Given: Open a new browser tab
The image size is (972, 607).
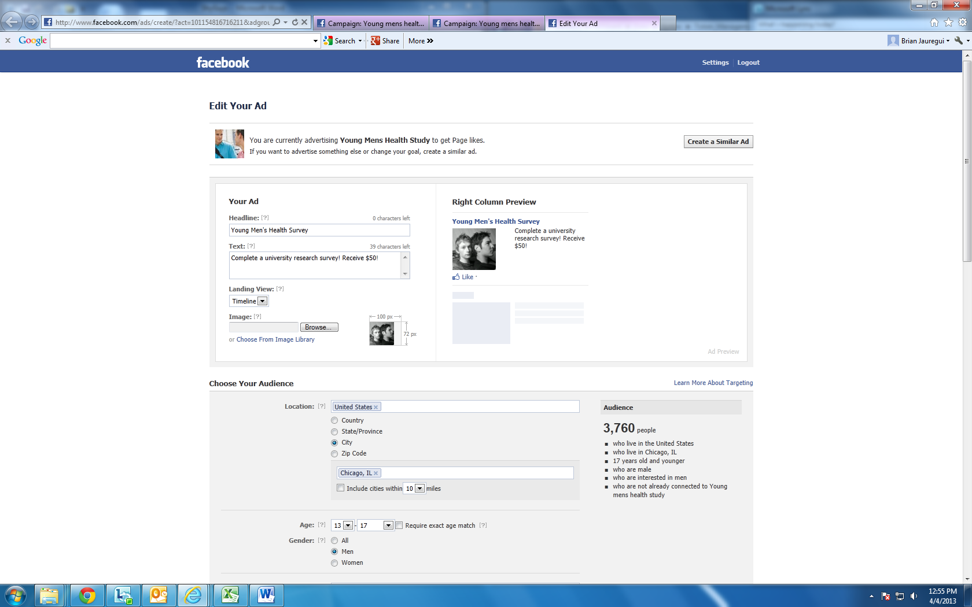Looking at the screenshot, I should tap(668, 23).
